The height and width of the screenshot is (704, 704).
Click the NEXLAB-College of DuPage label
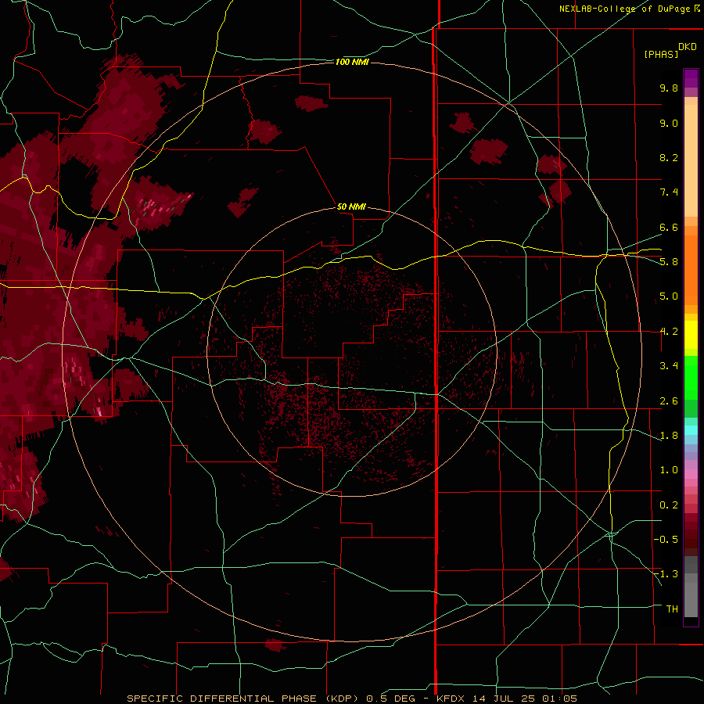tap(630, 9)
